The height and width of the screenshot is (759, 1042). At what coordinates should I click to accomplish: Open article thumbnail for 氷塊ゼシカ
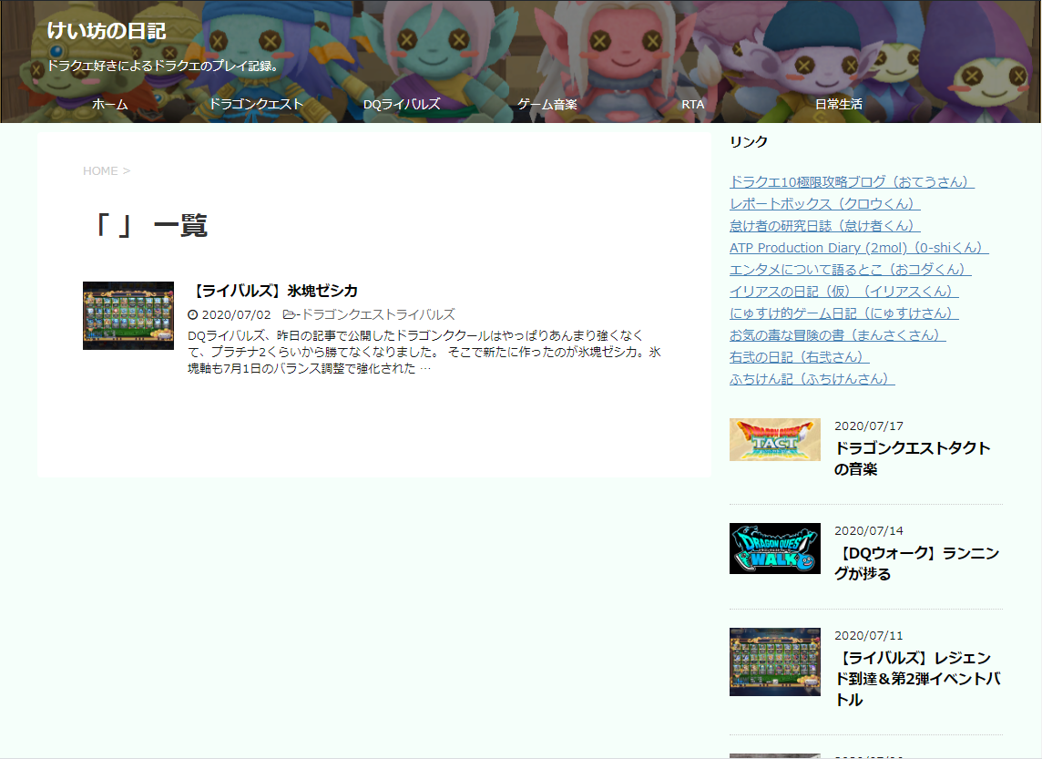point(128,315)
